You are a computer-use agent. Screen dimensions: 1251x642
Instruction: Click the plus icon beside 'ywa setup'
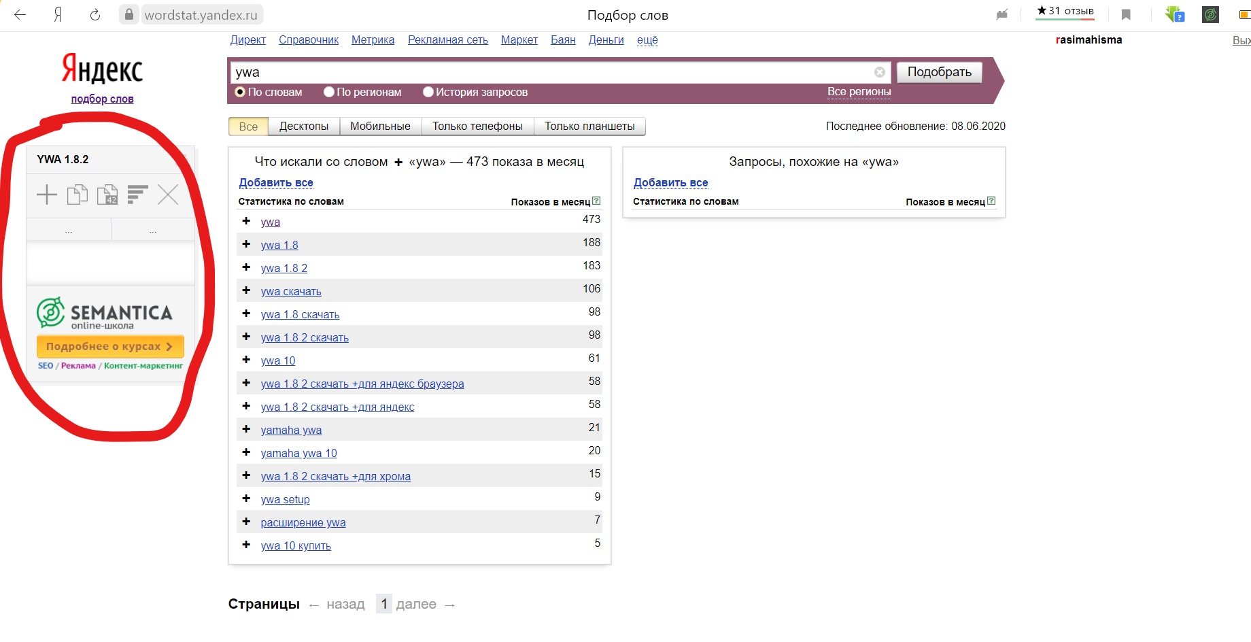(246, 499)
